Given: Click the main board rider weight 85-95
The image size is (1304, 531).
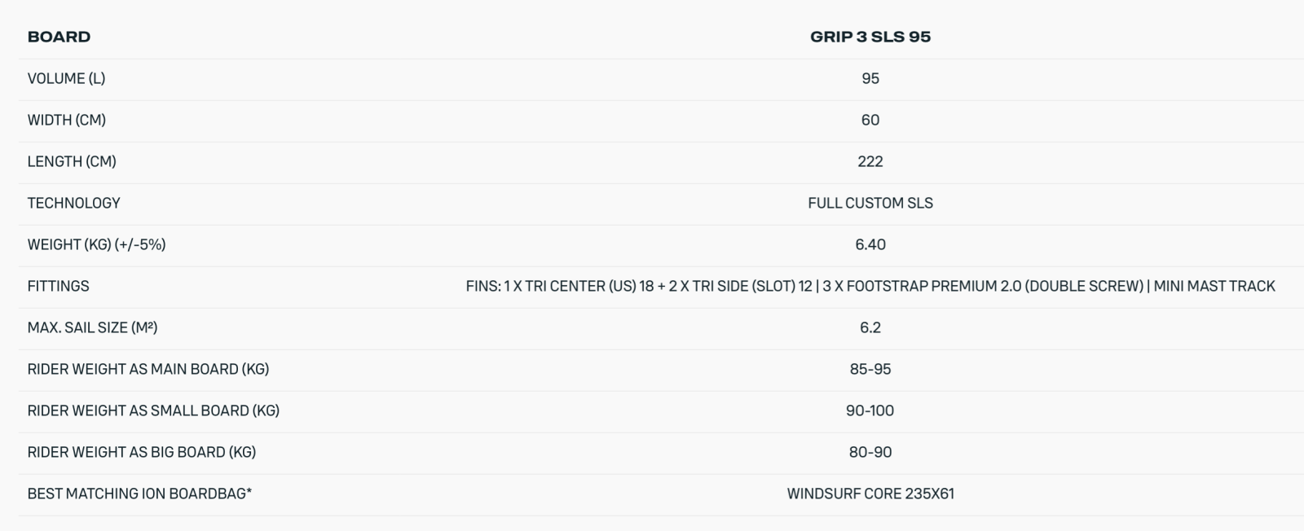Looking at the screenshot, I should click(x=870, y=369).
